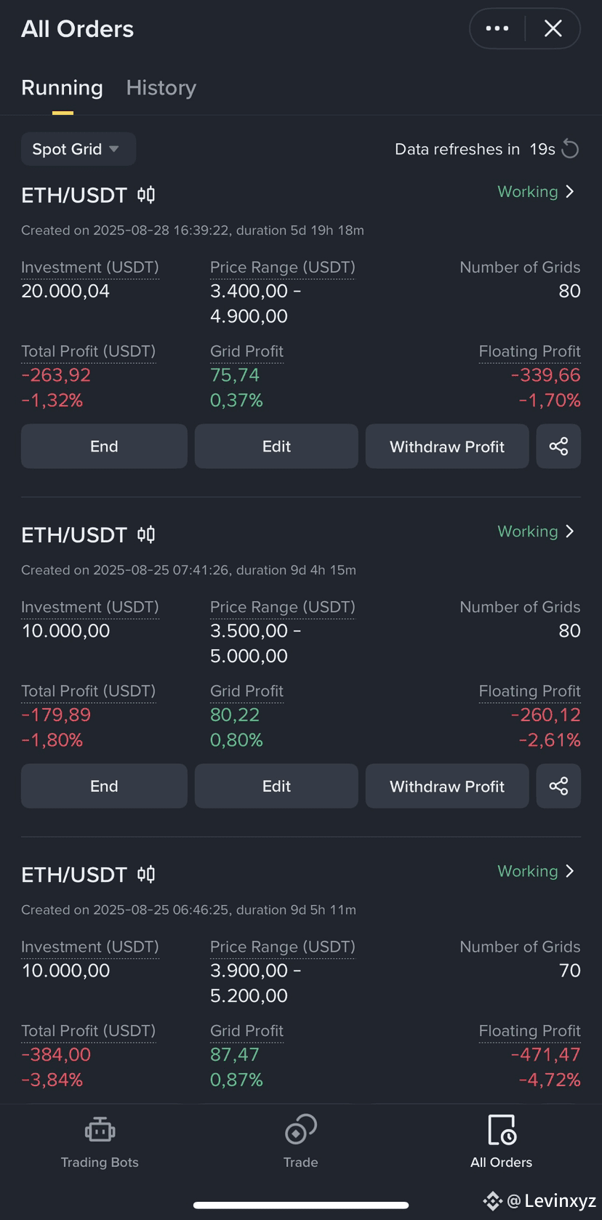602x1220 pixels.
Task: Open the Trade section in bottom bar
Action: point(301,1142)
